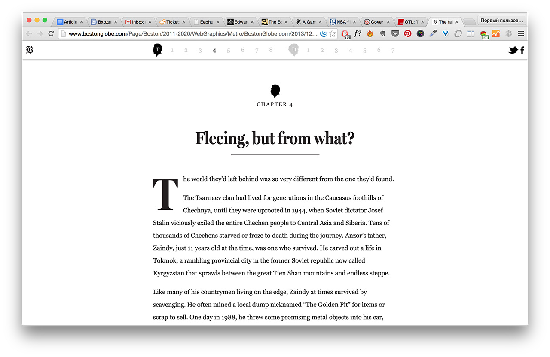Viewport: 550px width, 357px height.
Task: Click the silhouette icon above Chapter 4
Action: pyautogui.click(x=275, y=91)
